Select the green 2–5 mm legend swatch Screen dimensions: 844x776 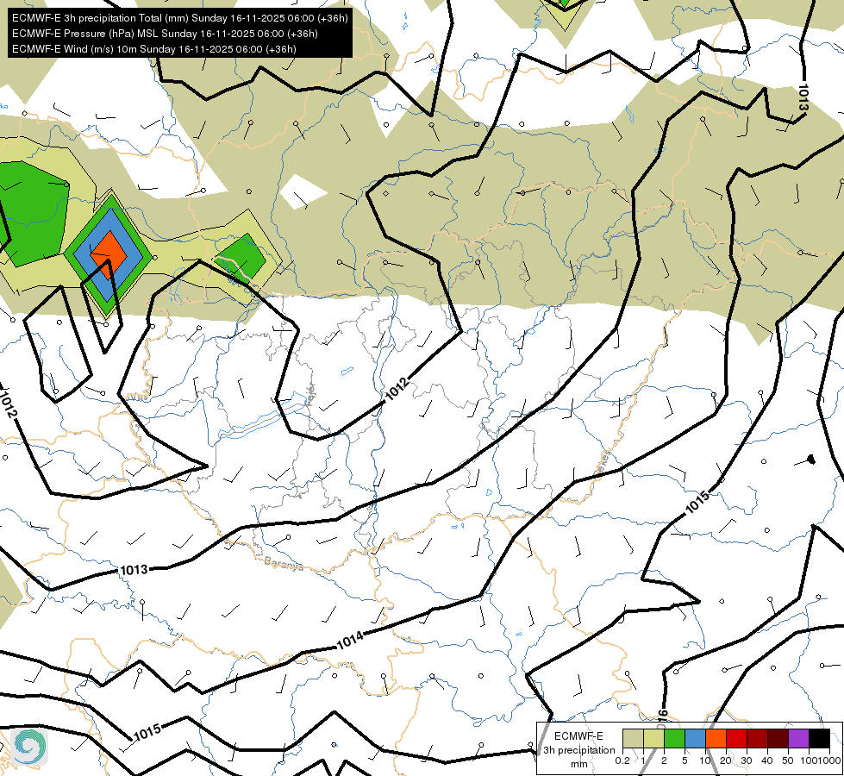[674, 739]
